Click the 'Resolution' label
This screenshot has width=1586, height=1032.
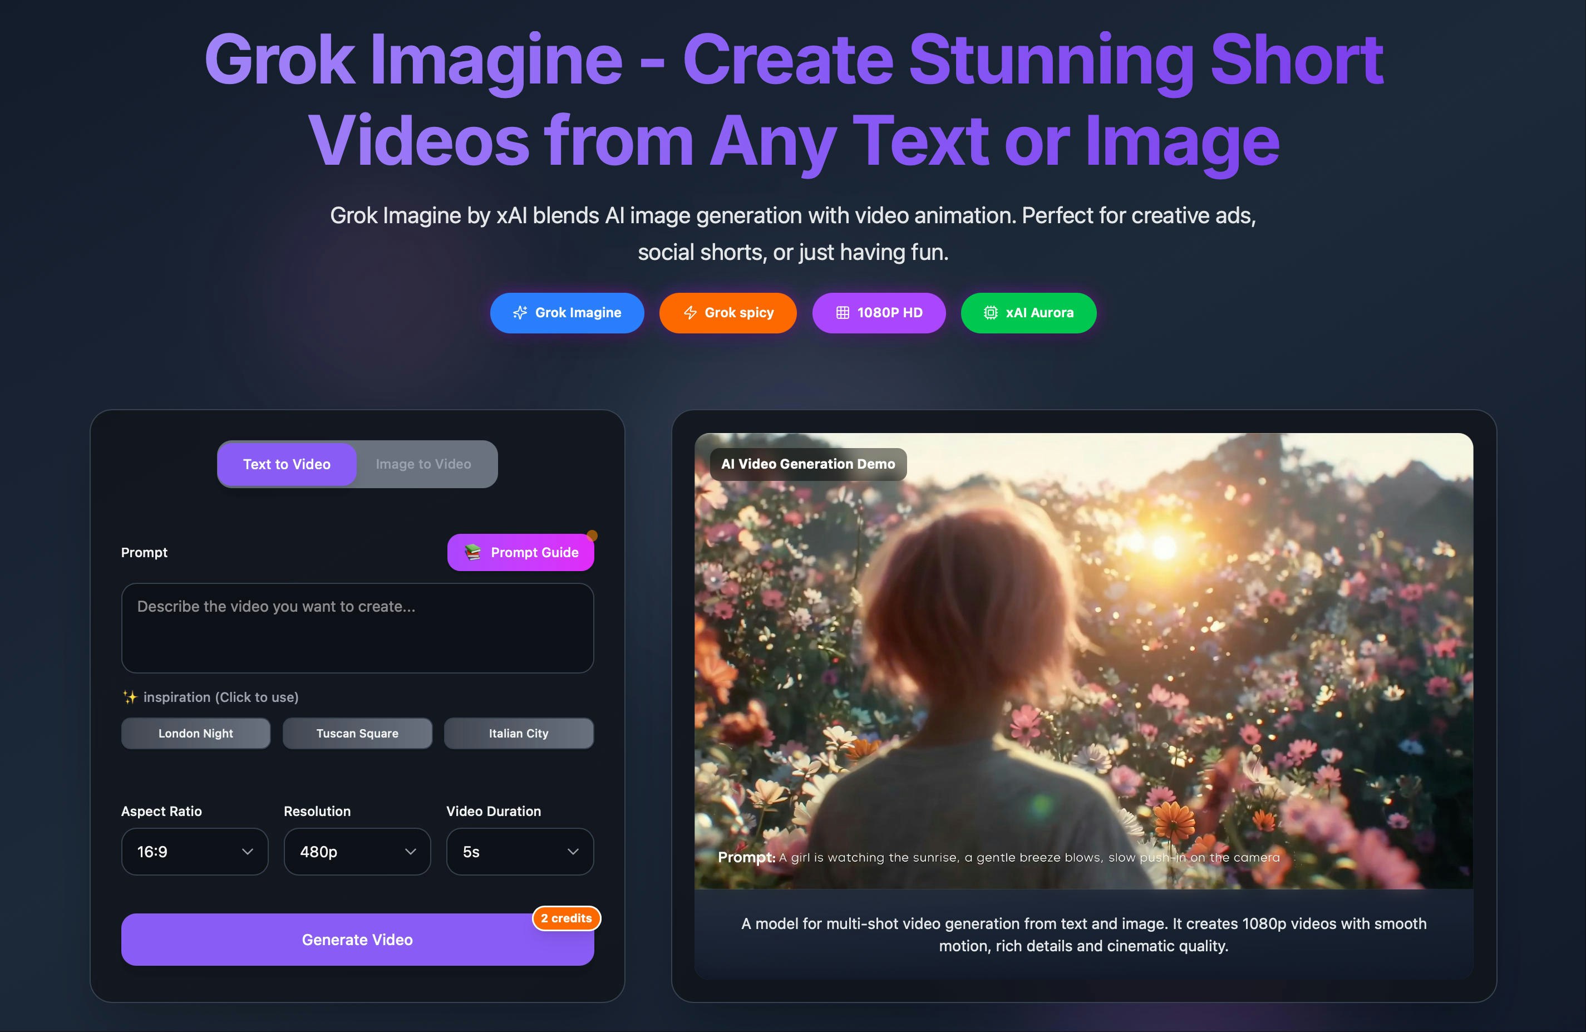[317, 812]
